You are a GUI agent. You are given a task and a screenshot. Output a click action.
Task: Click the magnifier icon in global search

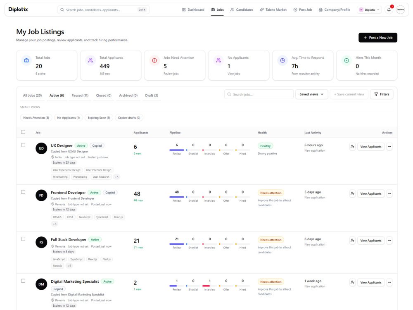(62, 10)
